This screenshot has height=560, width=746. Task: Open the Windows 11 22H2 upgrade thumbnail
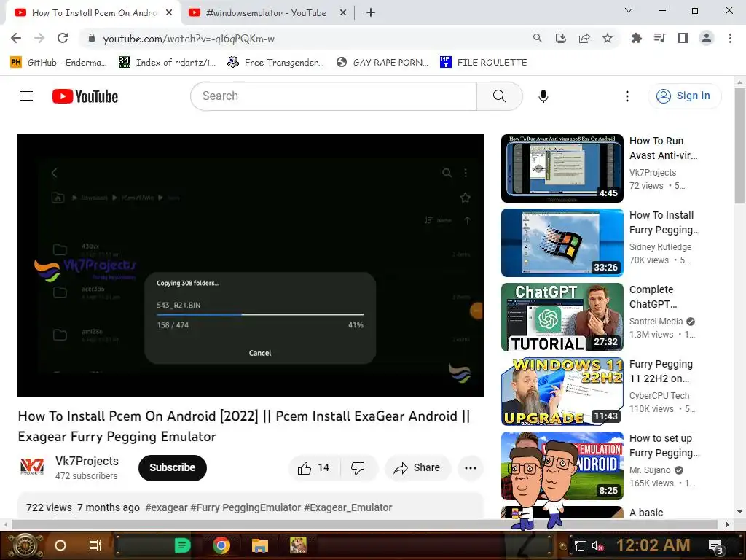[x=562, y=392]
